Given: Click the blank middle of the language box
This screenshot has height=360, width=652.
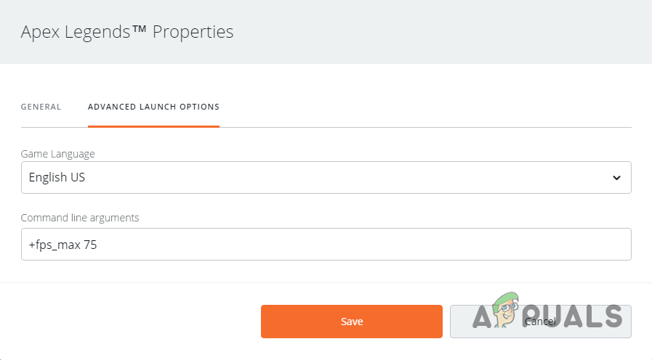Looking at the screenshot, I should pos(327,178).
